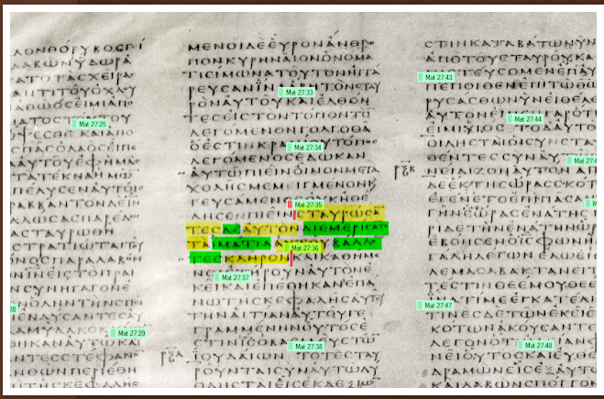604x399 pixels.
Task: Click the Mat 27:44 verse marker
Action: coord(524,119)
